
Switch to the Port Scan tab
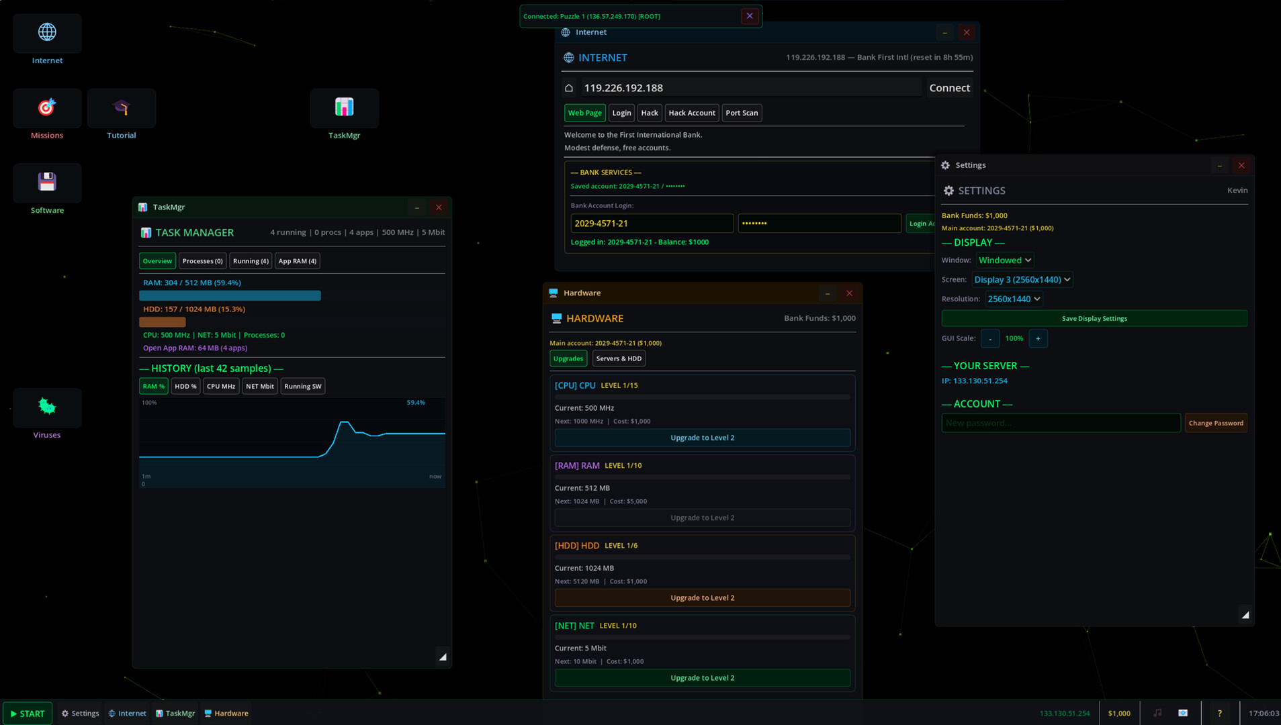(742, 113)
